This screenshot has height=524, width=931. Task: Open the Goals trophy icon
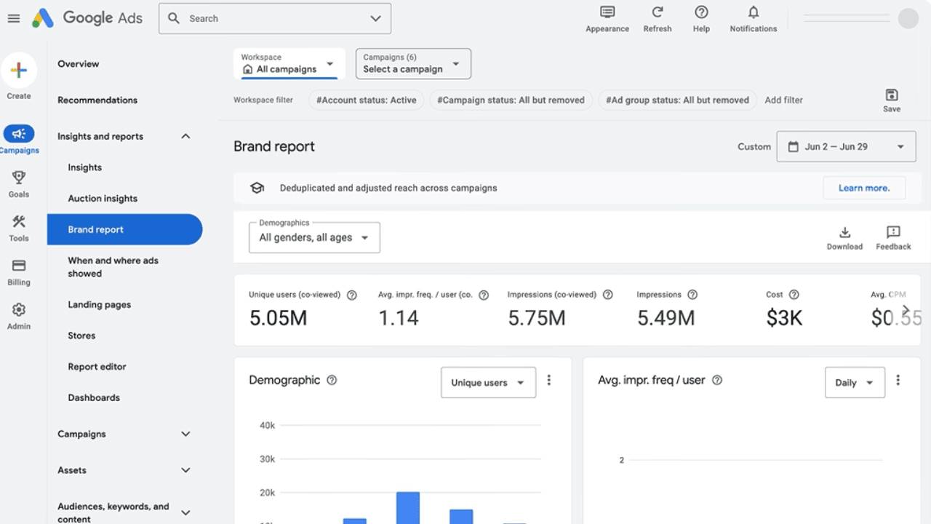click(19, 178)
